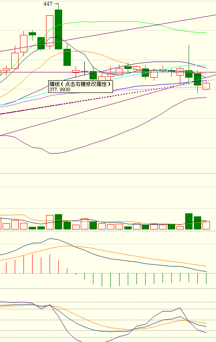This screenshot has height=342, width=216.
Task: Click the tallest hollow red volume bar
Action: [50, 222]
